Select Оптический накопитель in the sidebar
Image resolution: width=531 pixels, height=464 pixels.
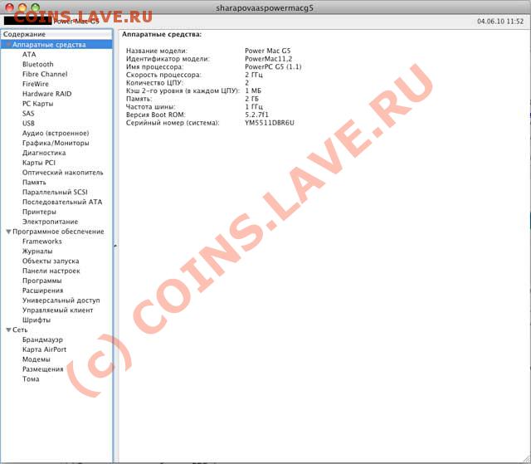coord(63,173)
